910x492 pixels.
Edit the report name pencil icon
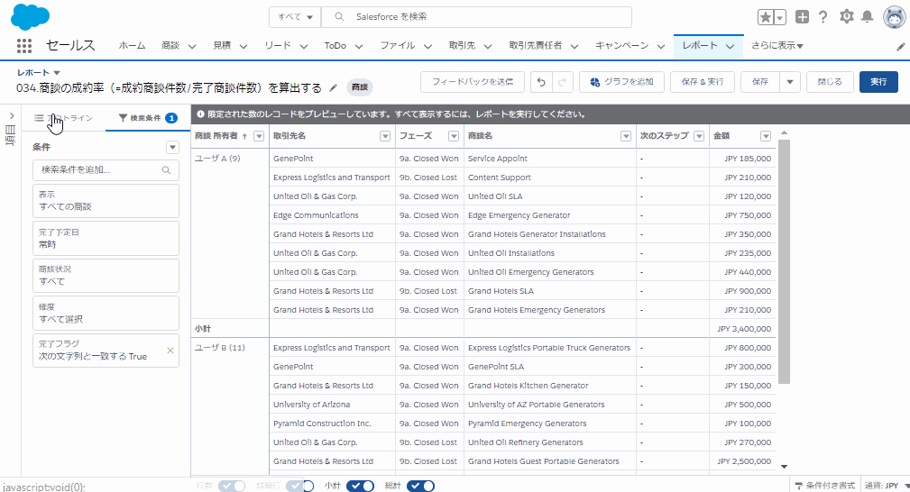[x=333, y=87]
